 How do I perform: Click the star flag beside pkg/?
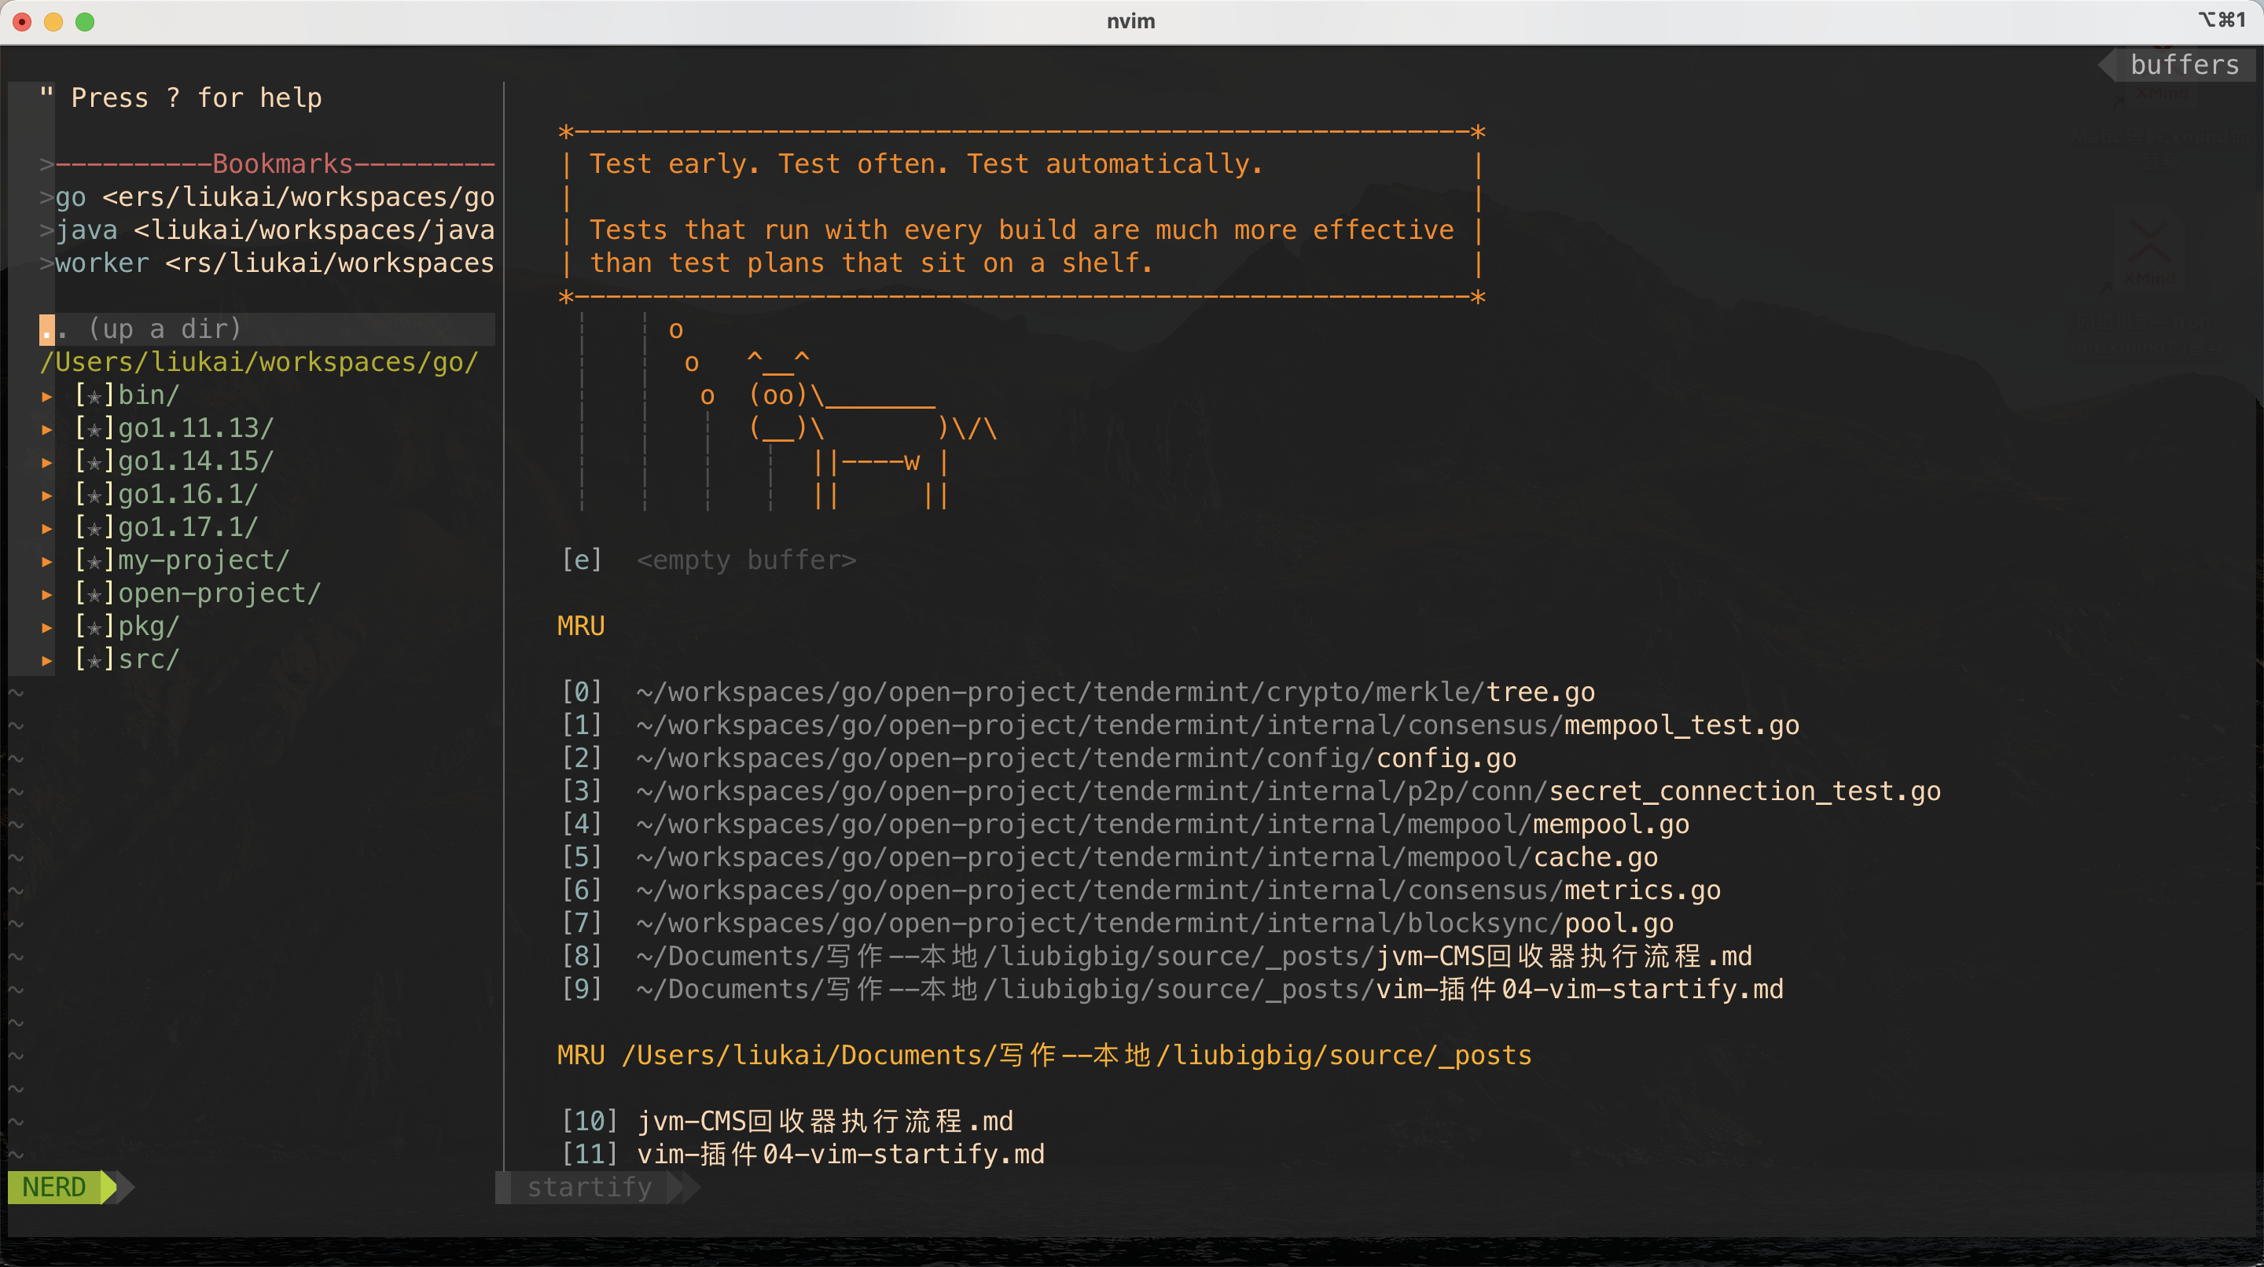[94, 627]
